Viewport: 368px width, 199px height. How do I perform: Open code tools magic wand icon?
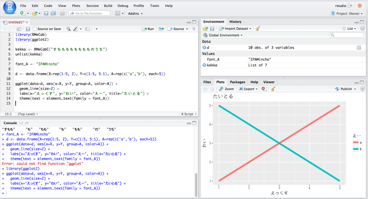(75, 29)
